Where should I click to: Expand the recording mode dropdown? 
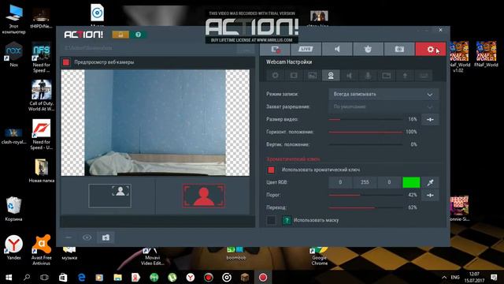[384, 95]
